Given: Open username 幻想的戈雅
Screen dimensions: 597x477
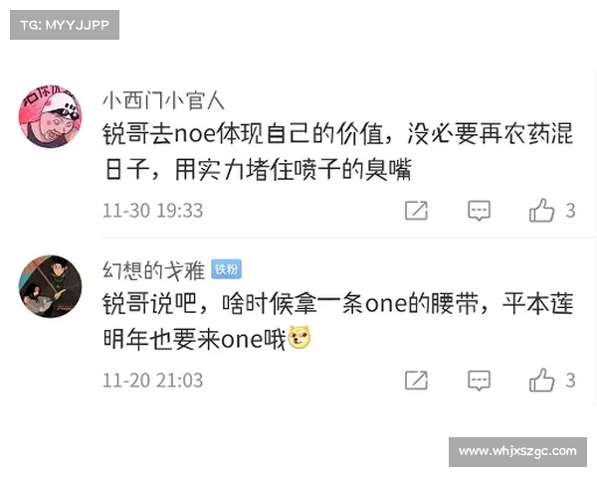Looking at the screenshot, I should [153, 270].
